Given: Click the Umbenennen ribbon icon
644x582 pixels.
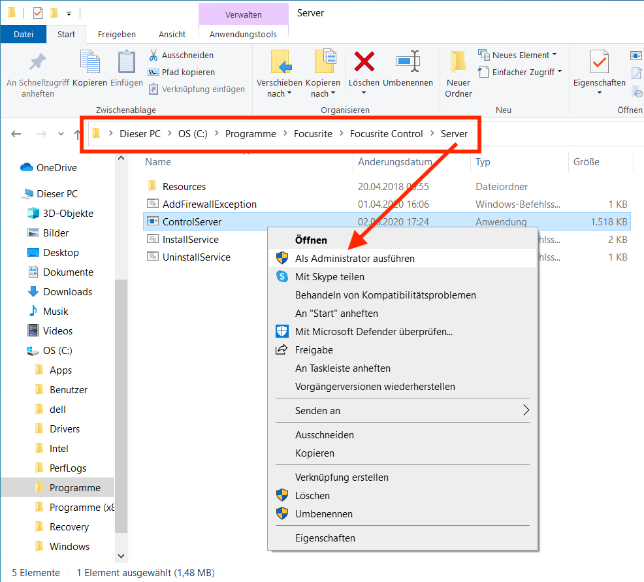Looking at the screenshot, I should click(408, 63).
